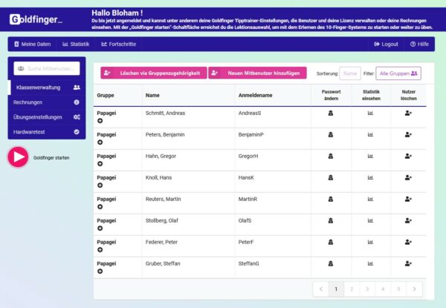Delete user icon for Stollberg, Olaf
This screenshot has height=308, width=446.
[408, 221]
